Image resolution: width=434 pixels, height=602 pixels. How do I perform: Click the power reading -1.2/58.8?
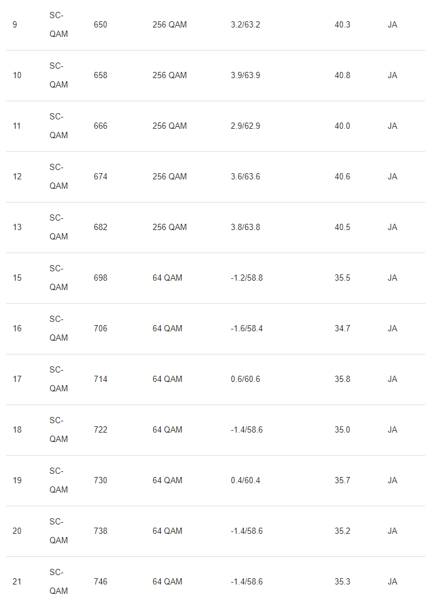tap(246, 278)
